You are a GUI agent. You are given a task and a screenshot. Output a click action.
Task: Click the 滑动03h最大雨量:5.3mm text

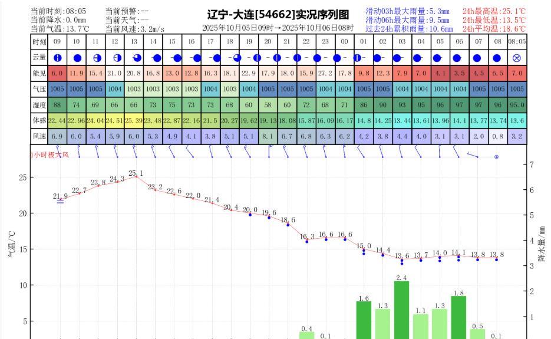point(407,11)
